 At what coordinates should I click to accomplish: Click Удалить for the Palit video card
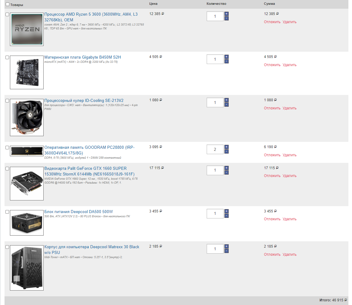[x=289, y=176]
